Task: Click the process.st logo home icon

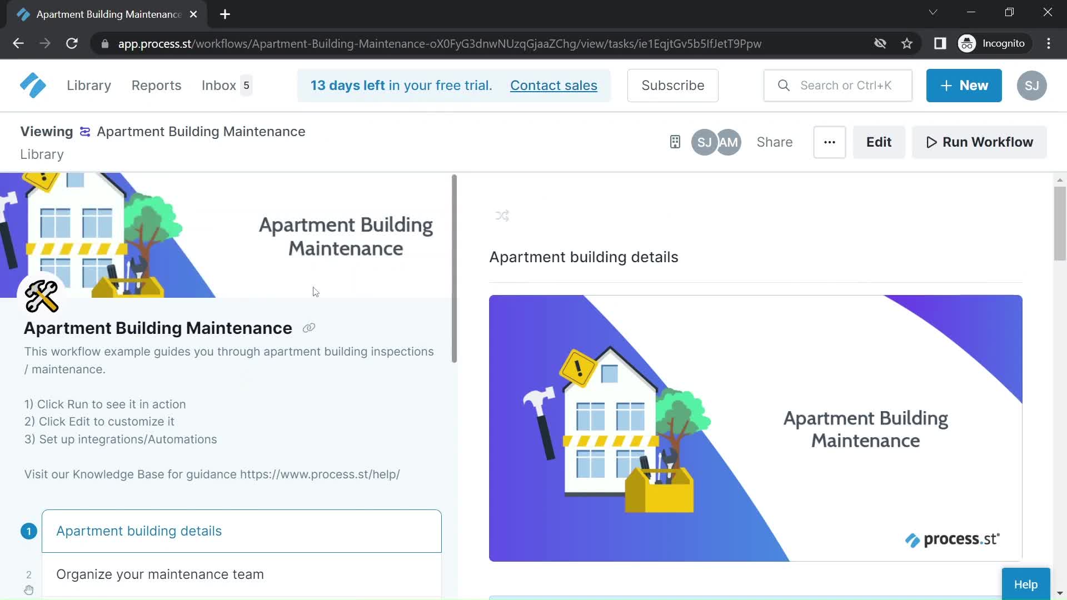Action: (33, 85)
